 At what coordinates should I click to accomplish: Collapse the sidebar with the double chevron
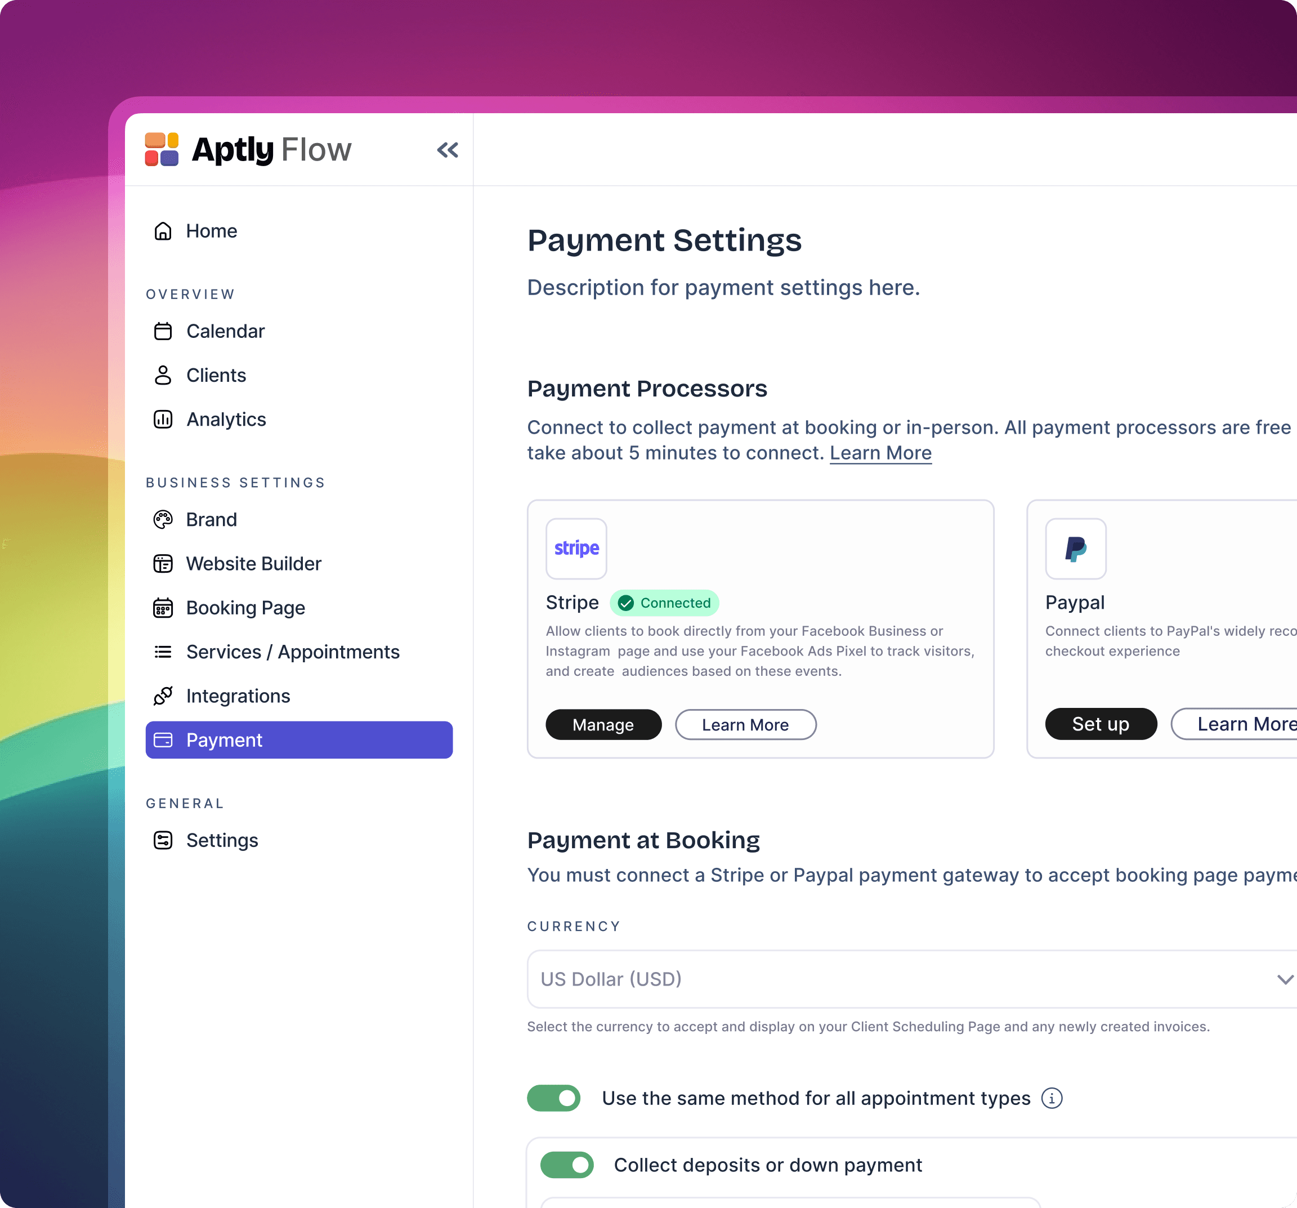point(448,150)
